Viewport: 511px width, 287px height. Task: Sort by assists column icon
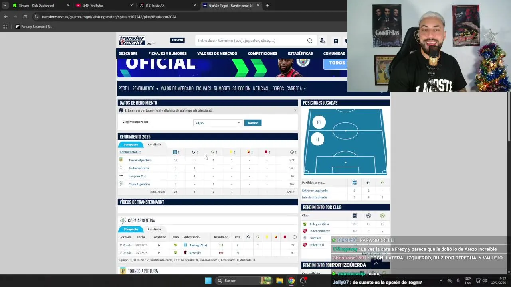(x=212, y=152)
